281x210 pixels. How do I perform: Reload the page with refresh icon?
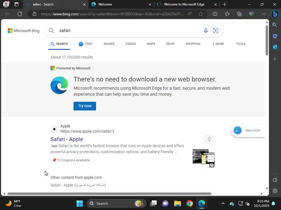pos(20,14)
